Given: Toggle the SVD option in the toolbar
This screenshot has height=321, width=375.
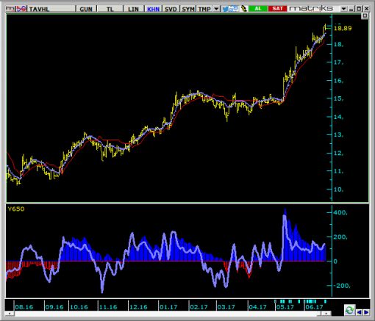Looking at the screenshot, I should [171, 9].
